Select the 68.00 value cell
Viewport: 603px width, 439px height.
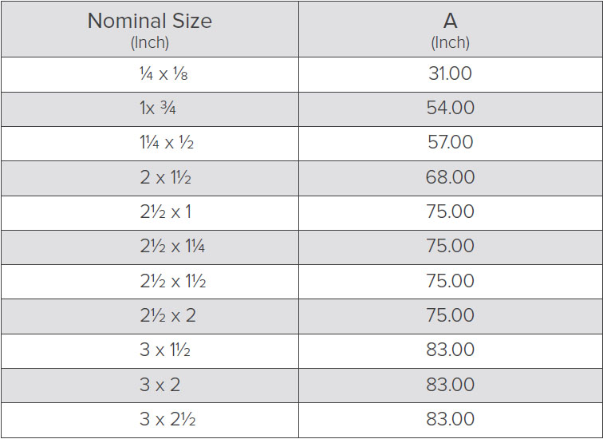[x=451, y=178]
